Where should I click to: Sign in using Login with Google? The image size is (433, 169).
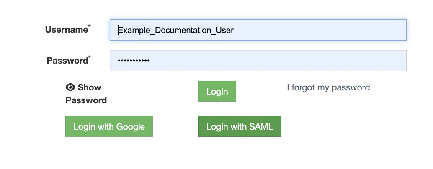pyautogui.click(x=109, y=127)
